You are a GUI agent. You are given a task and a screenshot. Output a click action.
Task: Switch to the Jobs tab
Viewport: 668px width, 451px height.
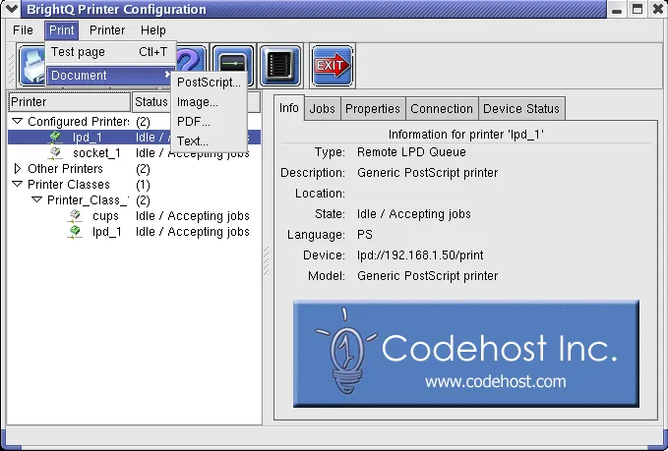coord(322,109)
